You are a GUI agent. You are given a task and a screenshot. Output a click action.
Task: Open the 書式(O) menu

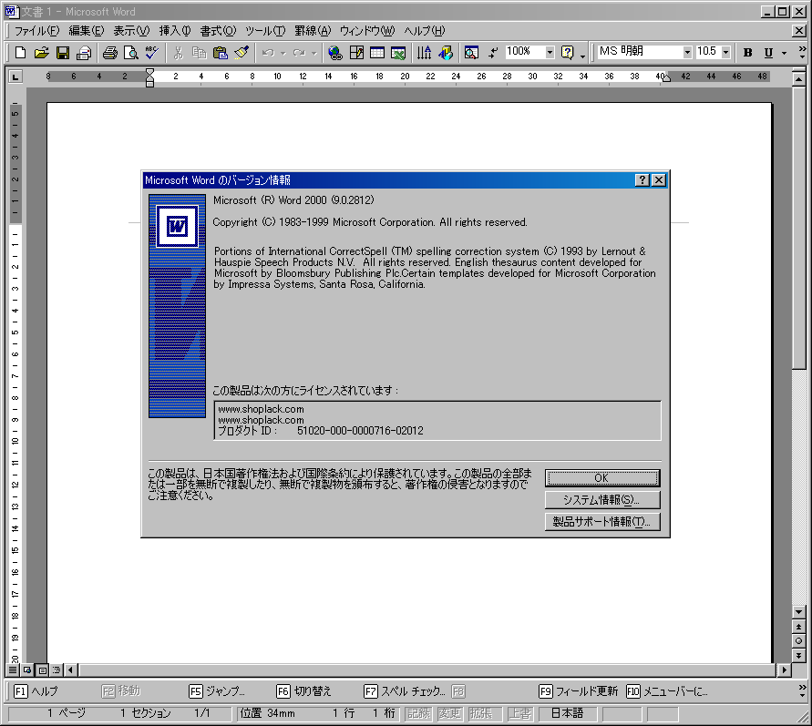[218, 31]
